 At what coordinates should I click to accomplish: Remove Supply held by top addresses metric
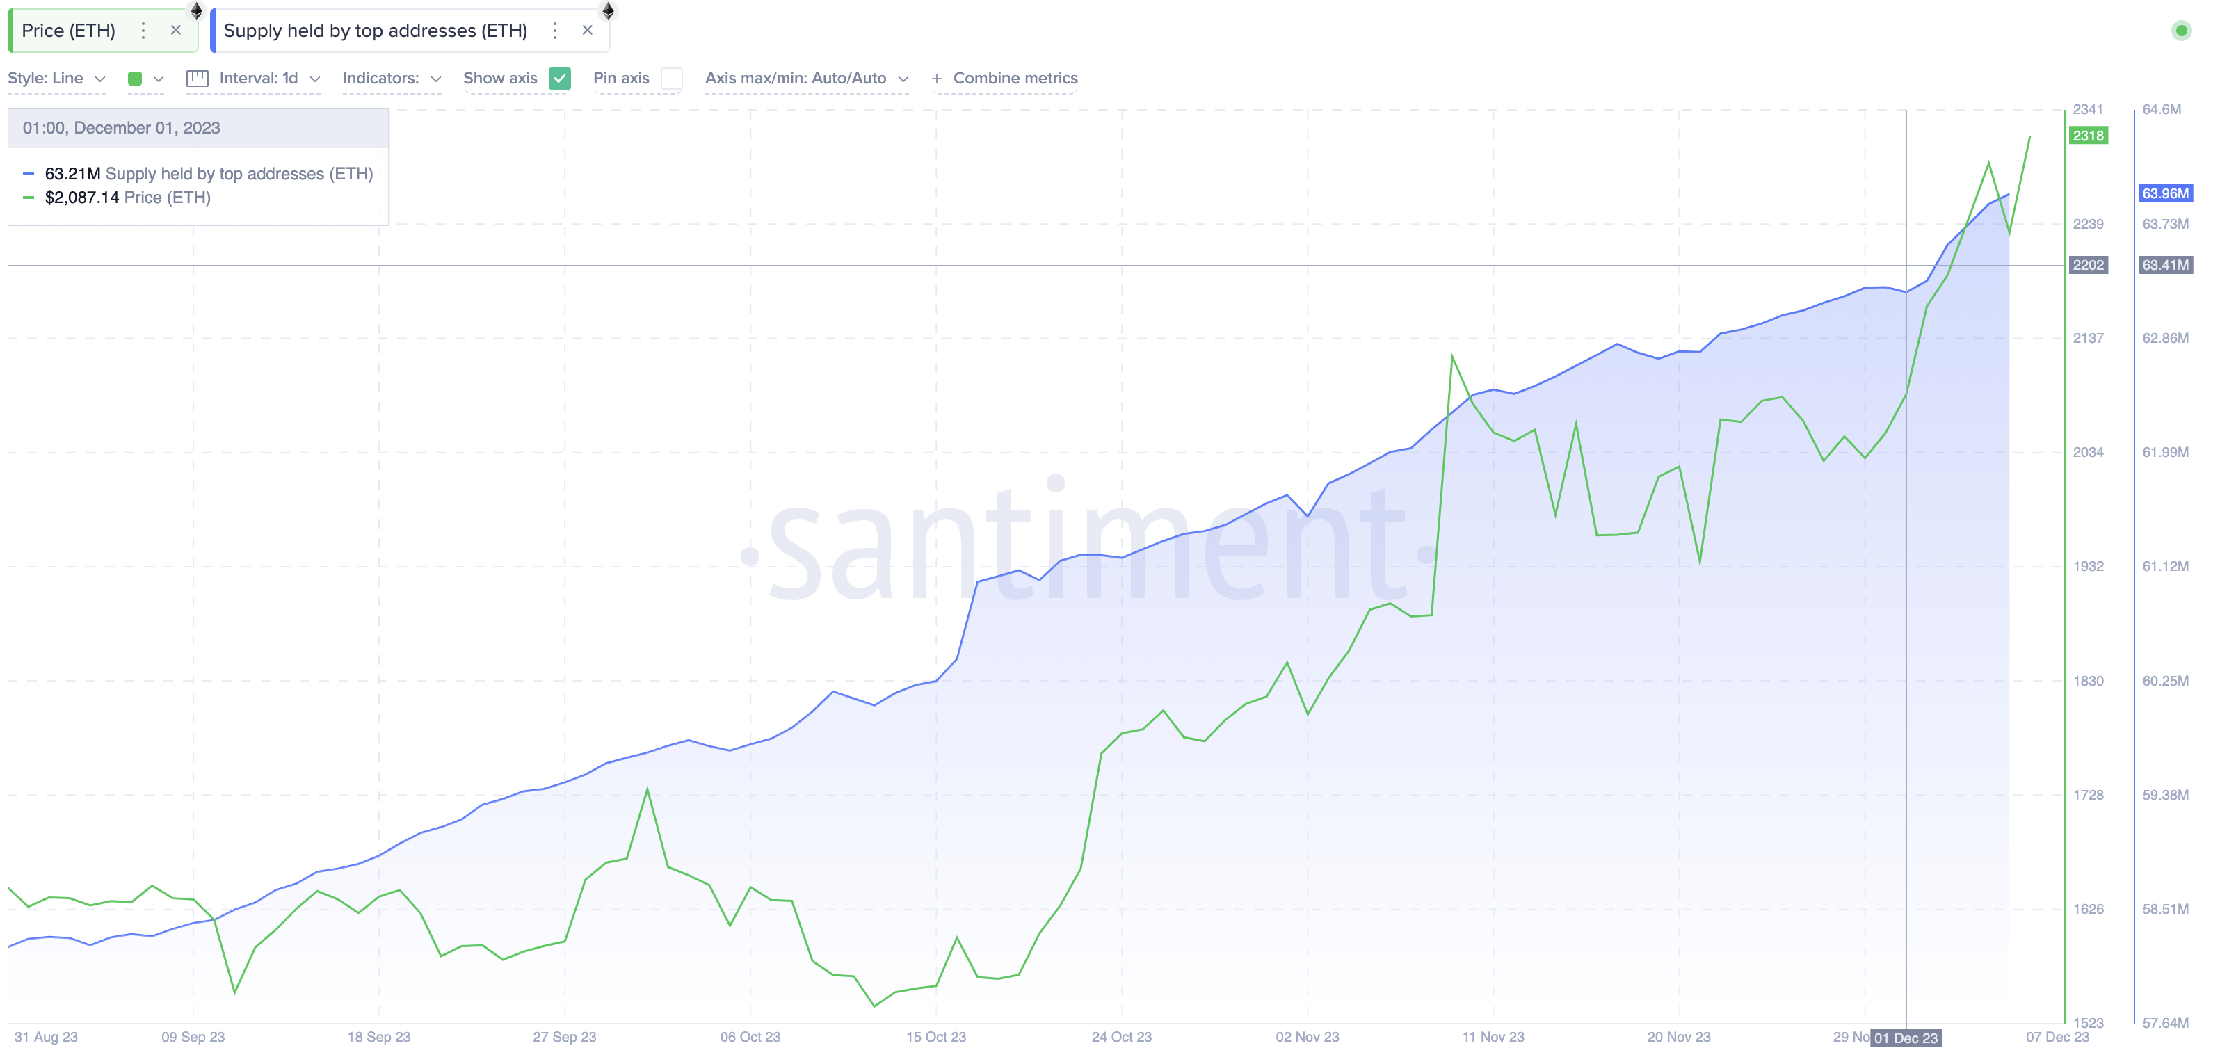click(588, 30)
